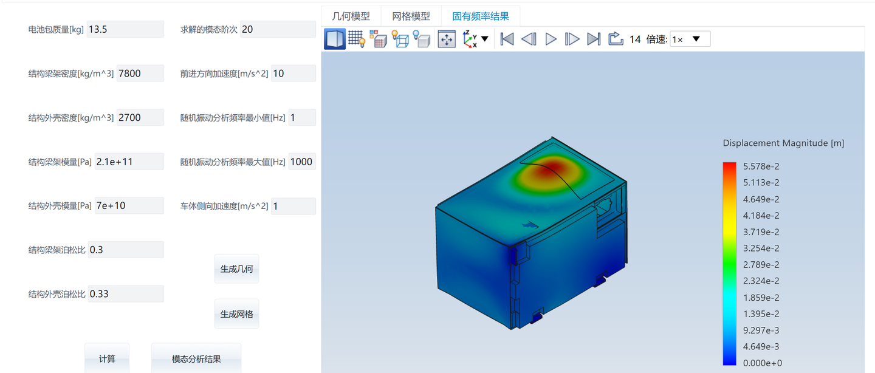875x373 pixels.
Task: Switch to the 几何模型 tab
Action: 351,16
